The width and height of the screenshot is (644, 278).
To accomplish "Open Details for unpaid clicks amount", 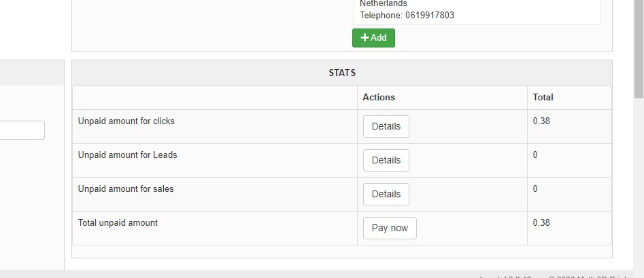I will (386, 126).
